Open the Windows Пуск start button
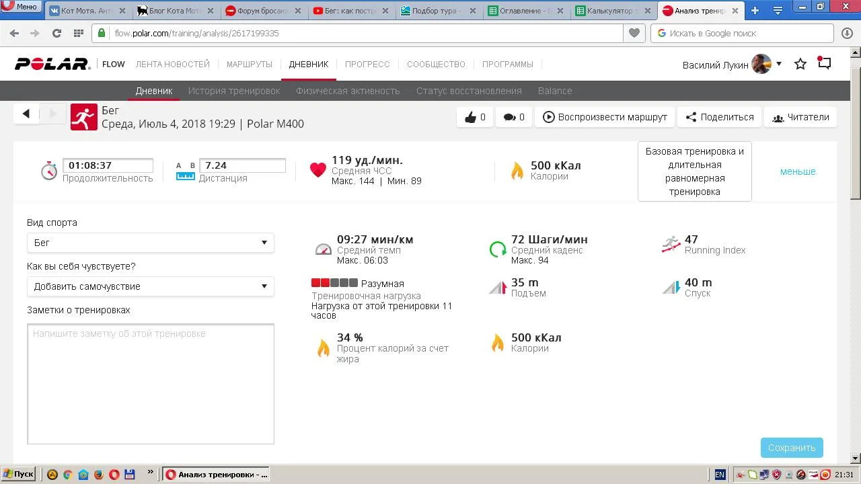 pyautogui.click(x=18, y=474)
